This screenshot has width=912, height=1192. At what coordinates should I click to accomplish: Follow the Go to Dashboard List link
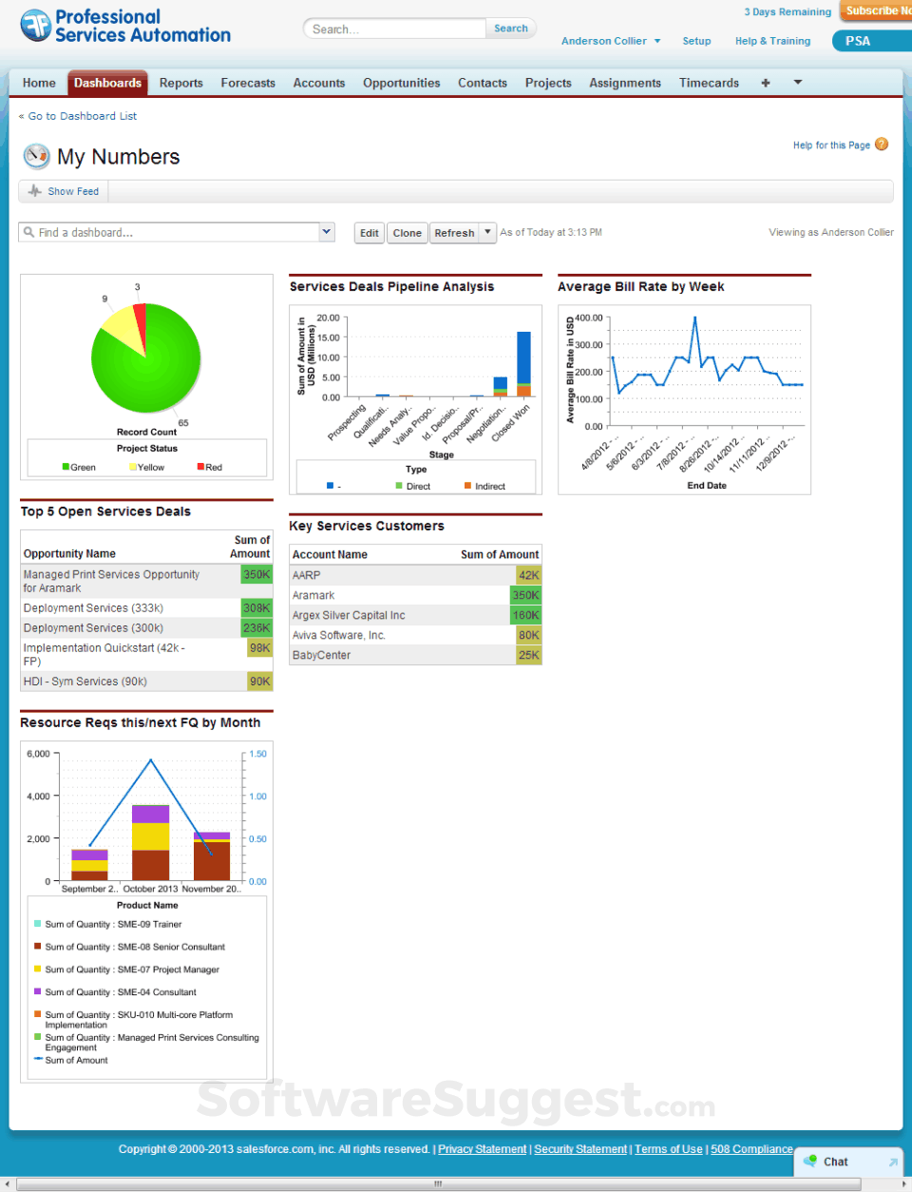pos(83,116)
